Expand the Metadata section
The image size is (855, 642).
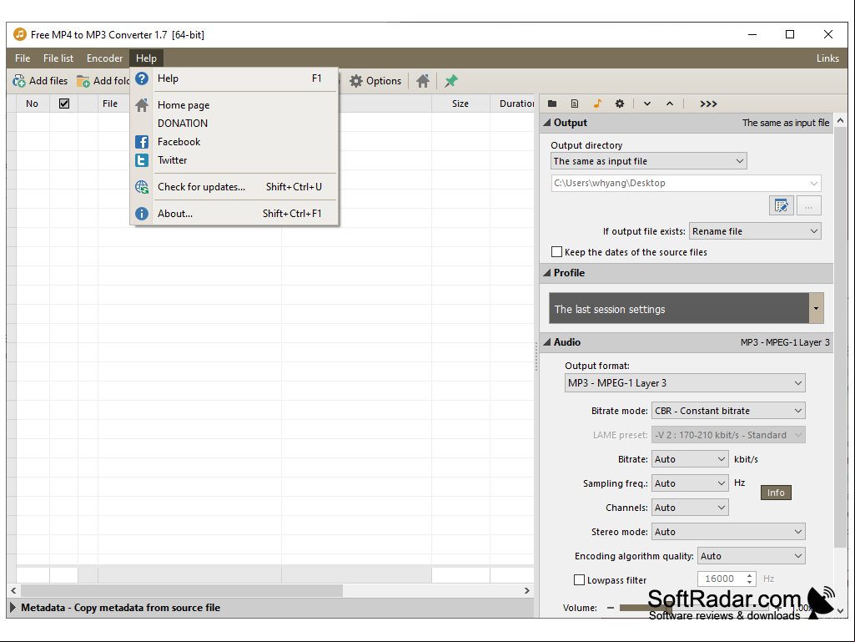point(13,608)
